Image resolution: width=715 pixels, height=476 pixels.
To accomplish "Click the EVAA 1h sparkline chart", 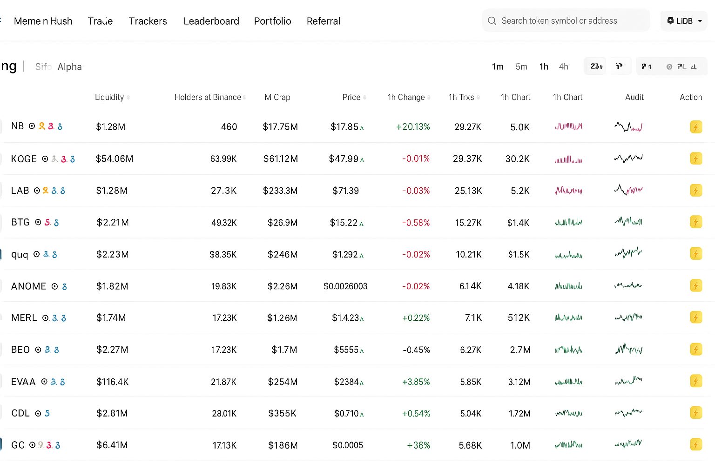I will (568, 382).
